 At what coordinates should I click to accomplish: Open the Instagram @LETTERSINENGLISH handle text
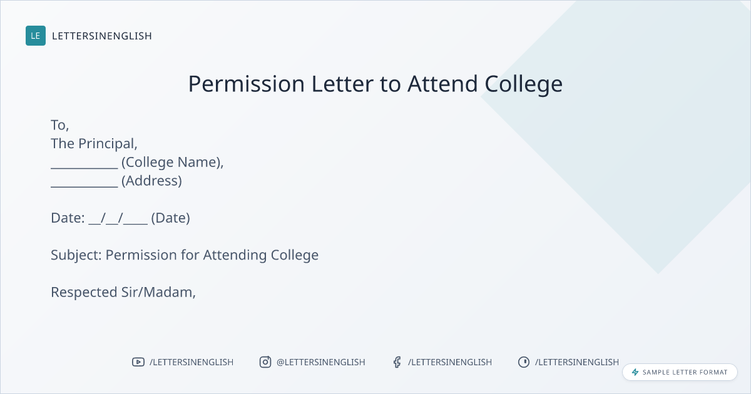point(321,362)
